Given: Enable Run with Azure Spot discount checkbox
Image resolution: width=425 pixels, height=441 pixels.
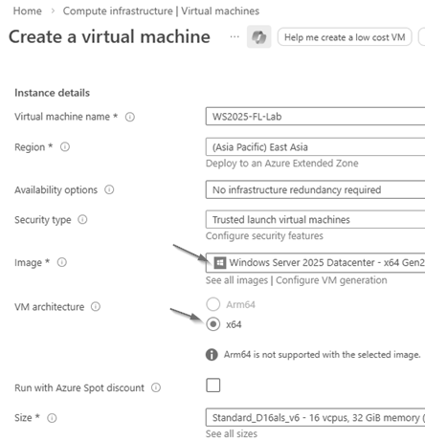Looking at the screenshot, I should [x=213, y=386].
